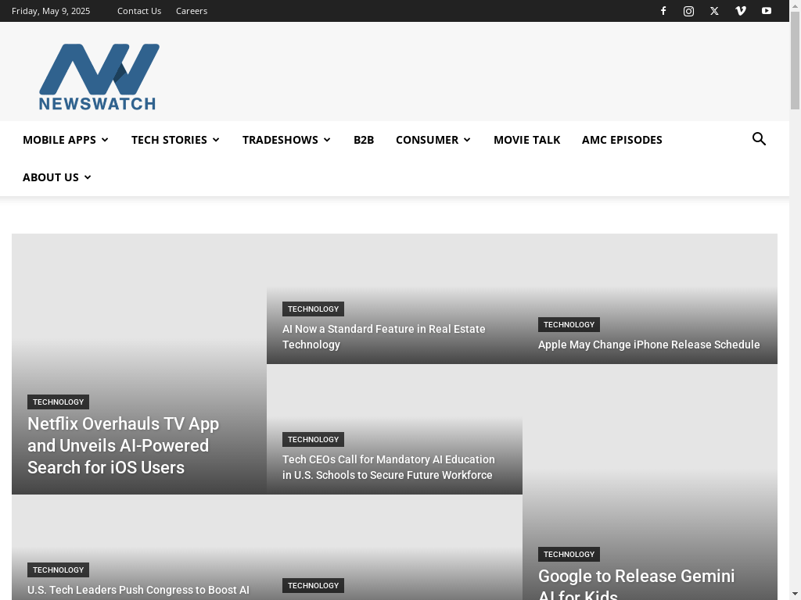Screen dimensions: 801x600
Task: Expand the Tech Stories dropdown arrow
Action: (216, 140)
